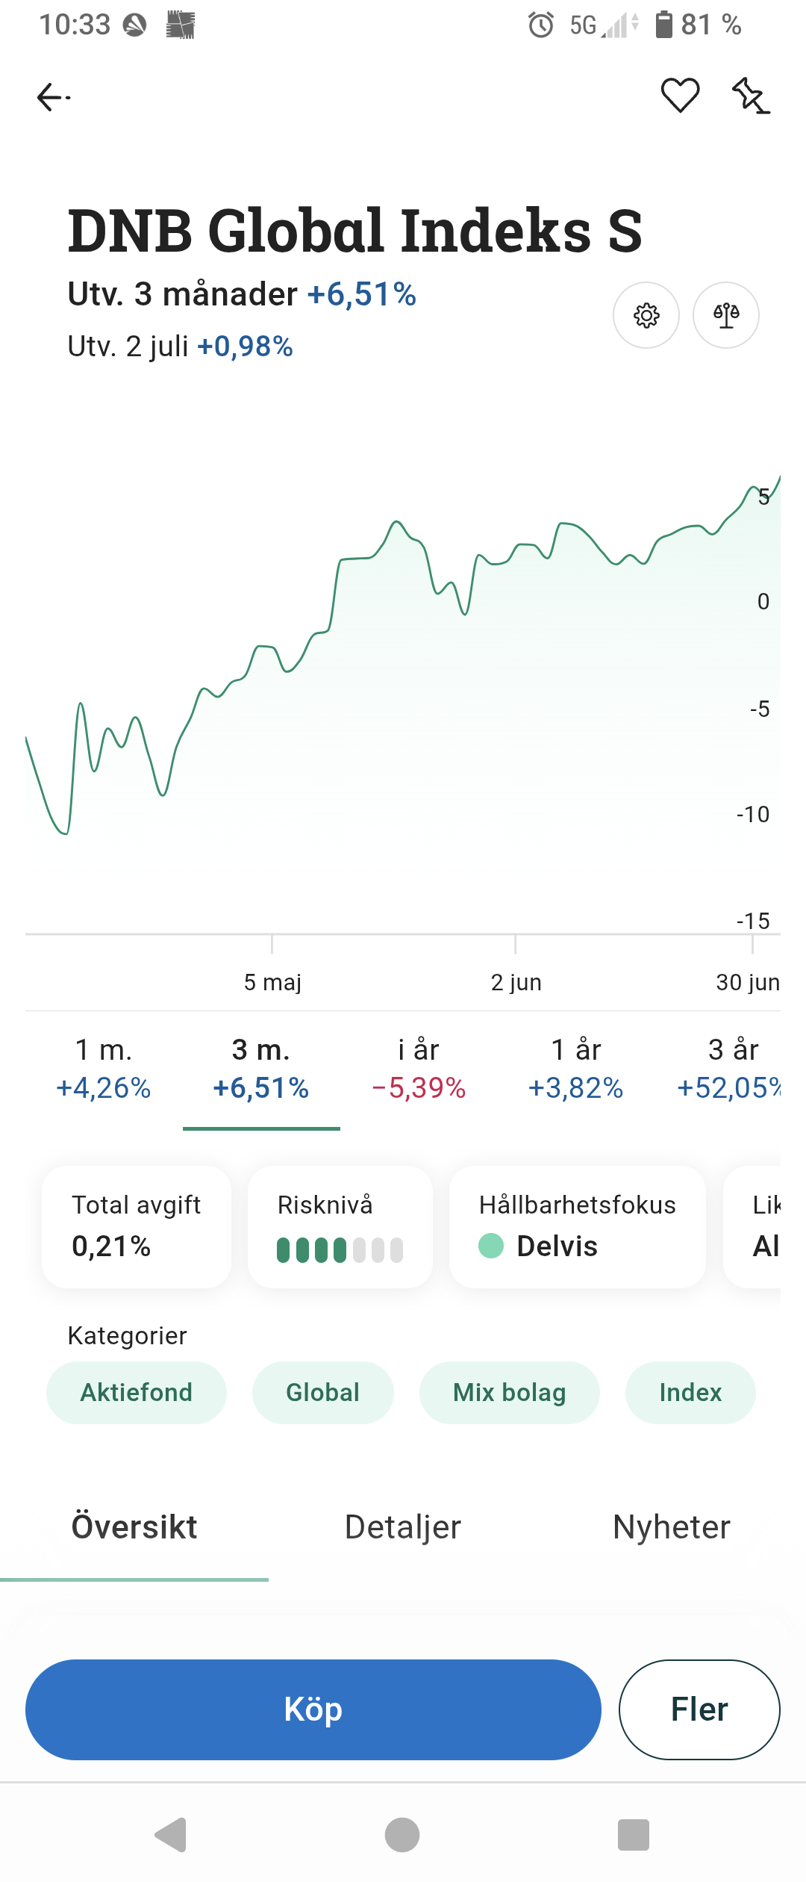Viewport: 806px width, 1882px height.
Task: Open fund comparison scales icon
Action: (726, 315)
